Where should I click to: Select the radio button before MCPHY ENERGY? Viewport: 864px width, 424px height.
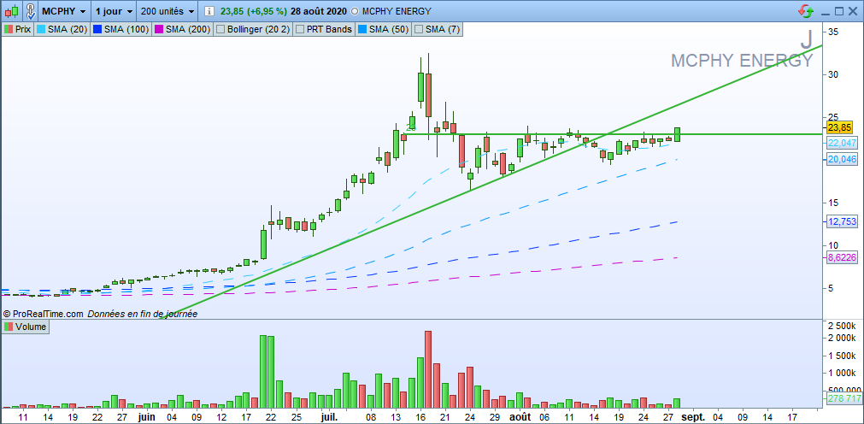point(354,11)
